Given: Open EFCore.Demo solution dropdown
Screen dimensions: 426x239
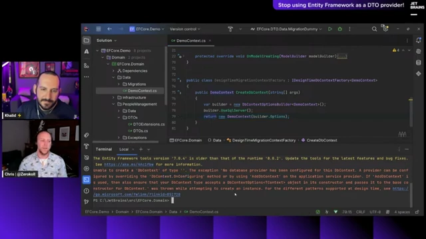Looking at the screenshot, I should pos(147,29).
